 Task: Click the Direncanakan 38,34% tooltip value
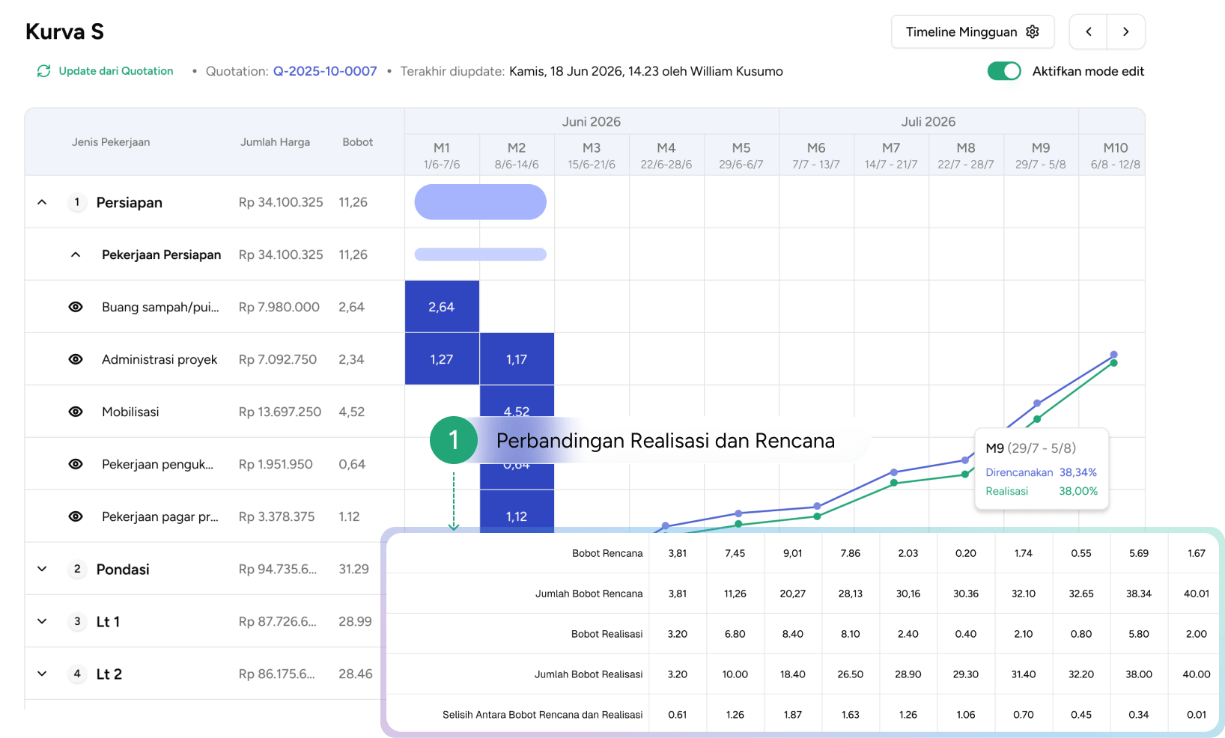(1077, 472)
